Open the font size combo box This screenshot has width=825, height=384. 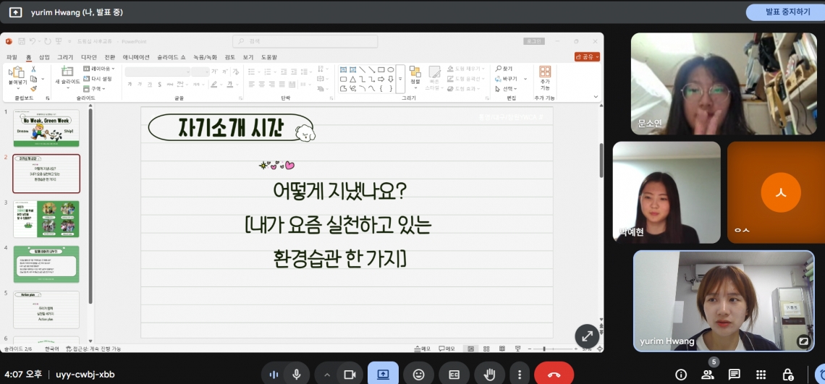pyautogui.click(x=200, y=72)
